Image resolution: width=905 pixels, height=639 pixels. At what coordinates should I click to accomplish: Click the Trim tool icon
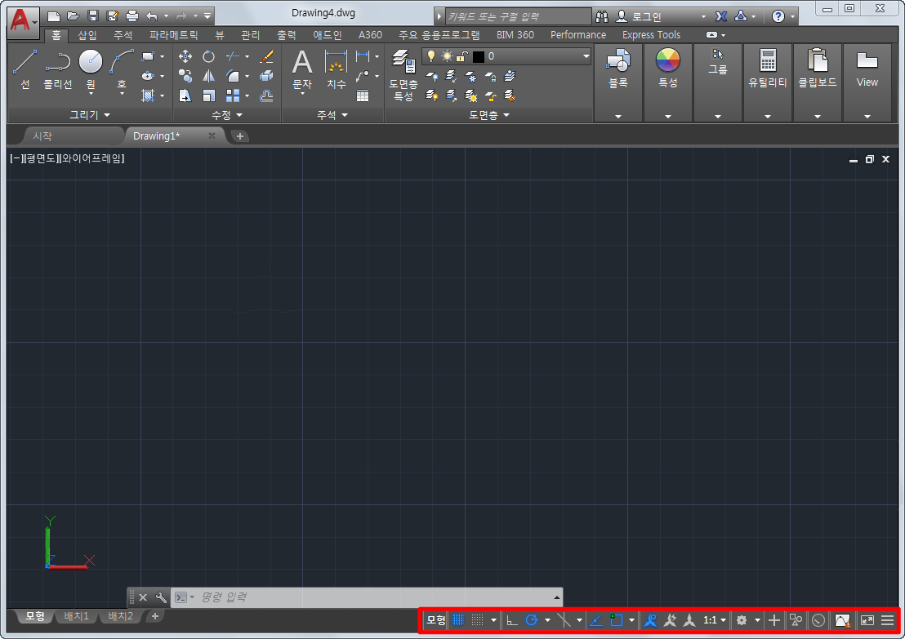click(233, 56)
